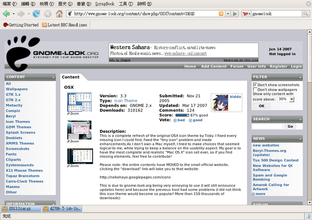Open the forward button history dropdown
Image resolution: width=312 pixels, height=220 pixels.
point(28,14)
